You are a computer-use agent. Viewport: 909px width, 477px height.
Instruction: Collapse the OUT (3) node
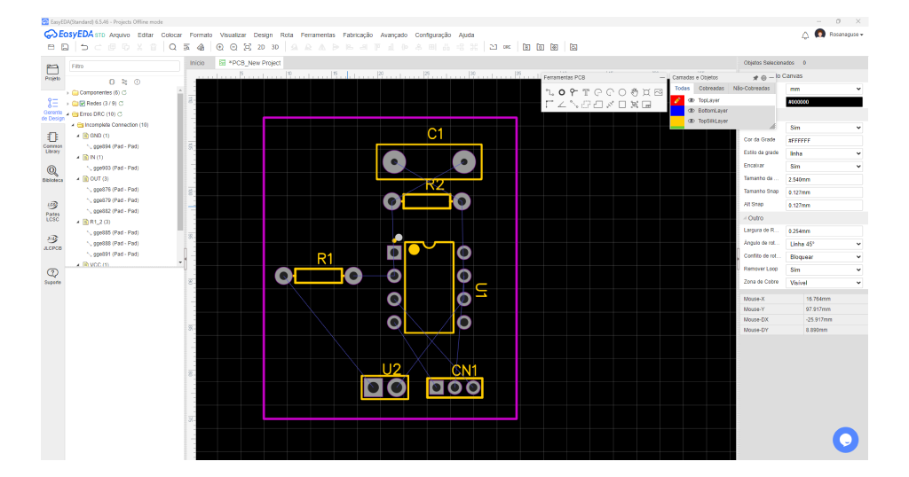point(78,179)
